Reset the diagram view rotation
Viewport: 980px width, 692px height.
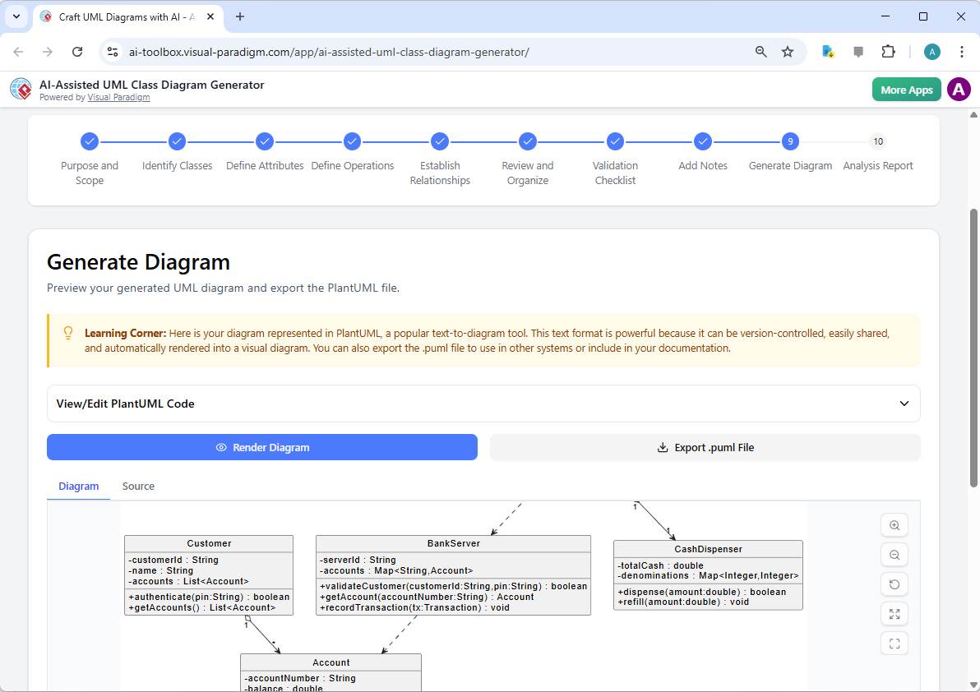[x=894, y=584]
